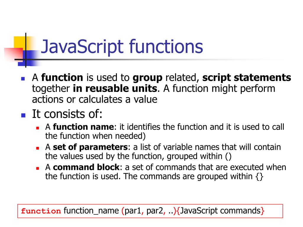Click the text "grouped within ()"
The width and height of the screenshot is (303, 227).
[199, 156]
